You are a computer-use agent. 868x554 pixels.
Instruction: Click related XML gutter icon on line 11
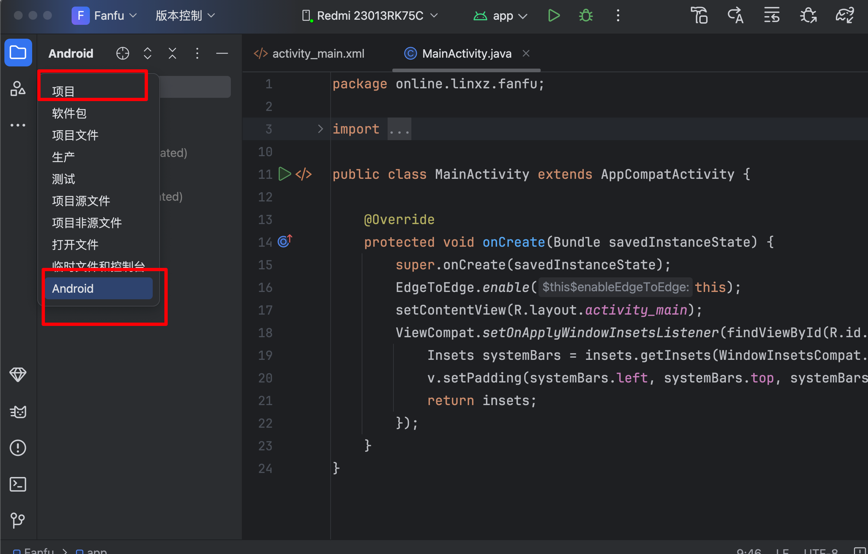304,174
